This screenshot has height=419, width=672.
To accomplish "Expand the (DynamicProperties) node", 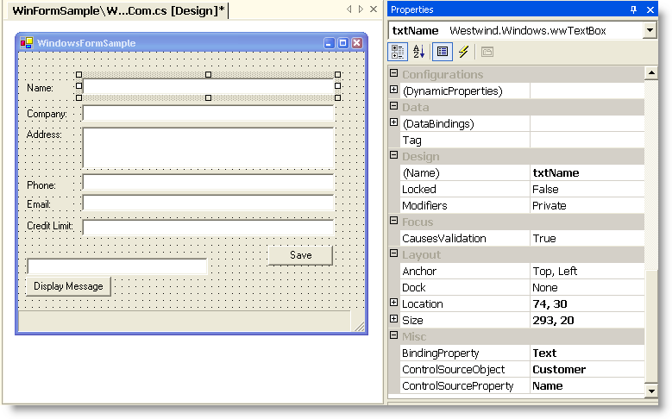I will 394,91.
